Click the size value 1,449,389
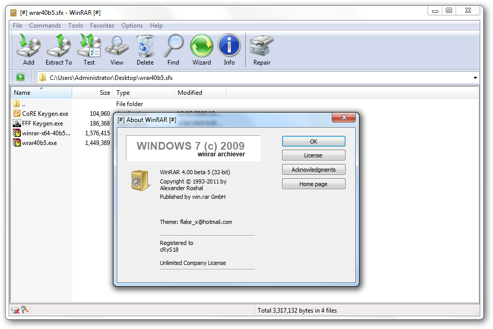The image size is (493, 329). 97,143
